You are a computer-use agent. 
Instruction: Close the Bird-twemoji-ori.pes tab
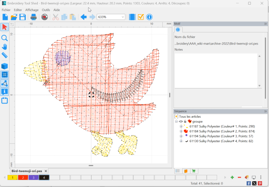point(46,171)
